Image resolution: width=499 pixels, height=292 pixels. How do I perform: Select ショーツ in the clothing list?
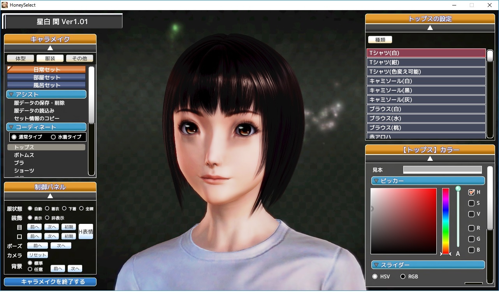click(24, 171)
